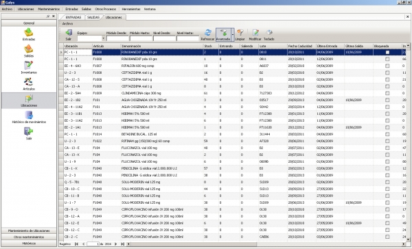
Task: Sort by Artículo column header
Action: tap(106, 46)
